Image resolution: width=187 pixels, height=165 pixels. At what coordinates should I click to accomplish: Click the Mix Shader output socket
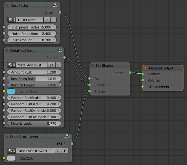click(130, 73)
